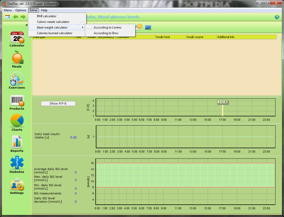This screenshot has height=217, width=284.
Task: Go to next day with right green arrow
Action: point(23,17)
